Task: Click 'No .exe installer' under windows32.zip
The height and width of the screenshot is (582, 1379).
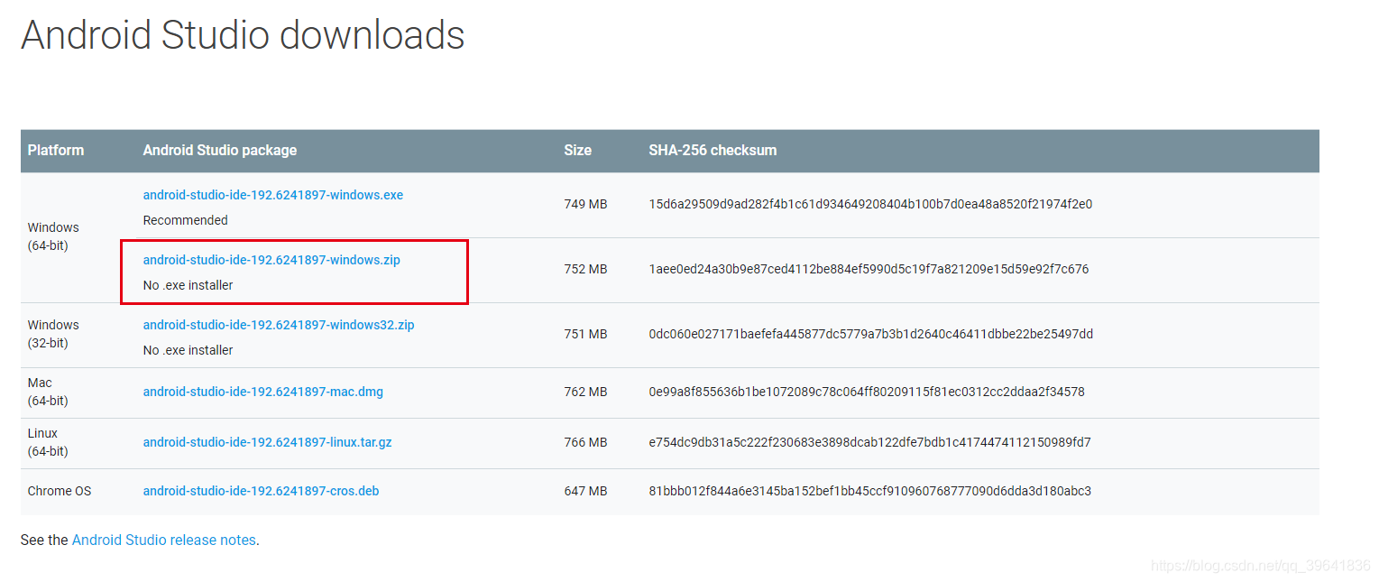Action: pos(188,350)
